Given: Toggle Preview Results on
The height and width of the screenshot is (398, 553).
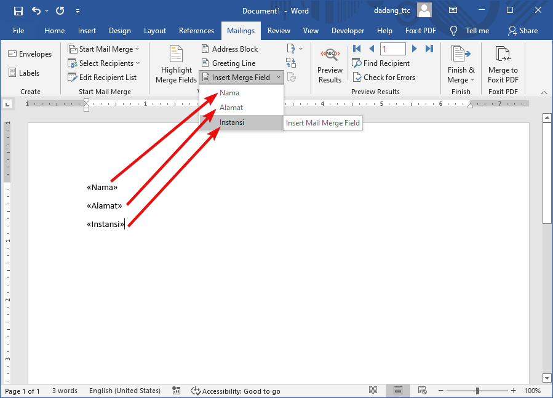Looking at the screenshot, I should [330, 66].
